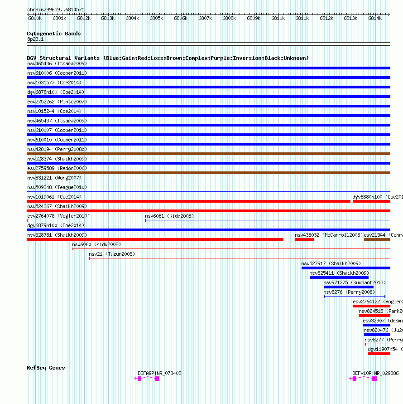Click the 6807k ruler position
403x404 pixels.
click(x=205, y=19)
